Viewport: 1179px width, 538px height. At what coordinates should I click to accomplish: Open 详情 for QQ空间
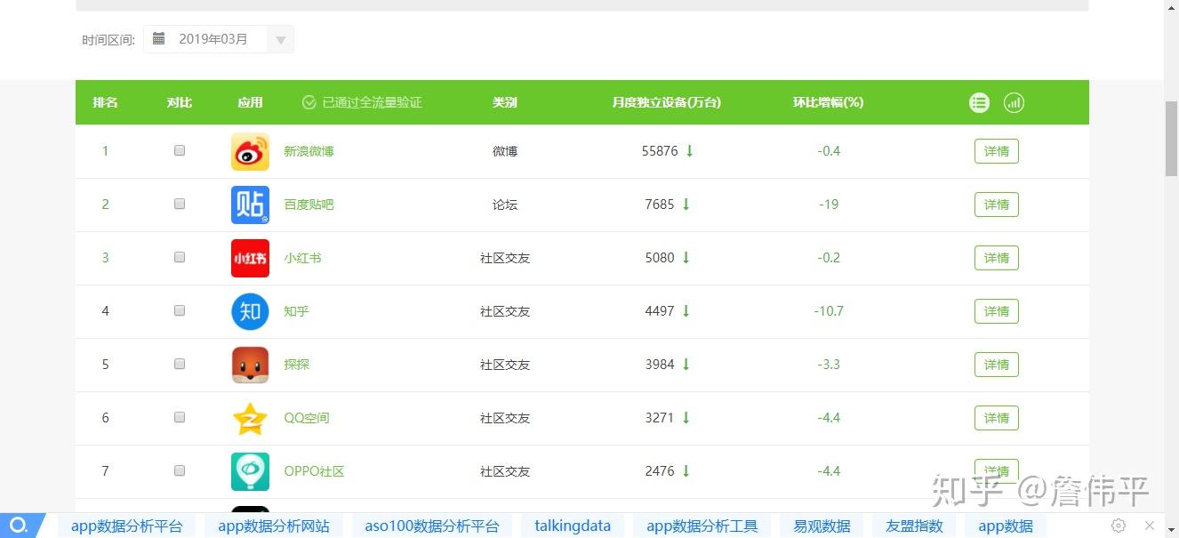[997, 418]
